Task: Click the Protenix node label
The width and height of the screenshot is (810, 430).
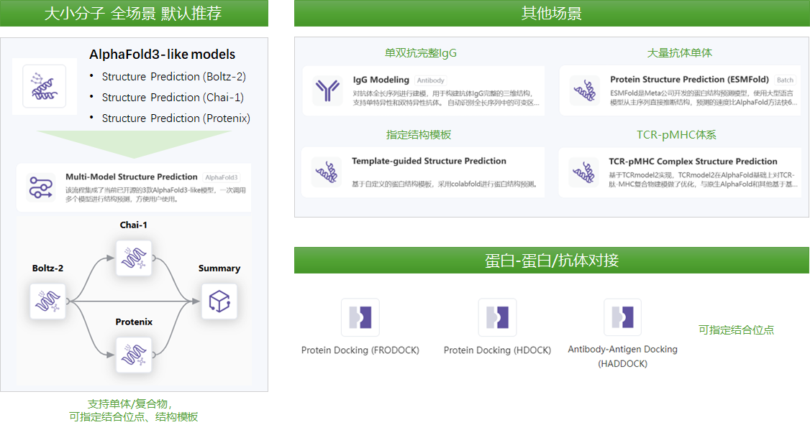Action: pyautogui.click(x=134, y=322)
